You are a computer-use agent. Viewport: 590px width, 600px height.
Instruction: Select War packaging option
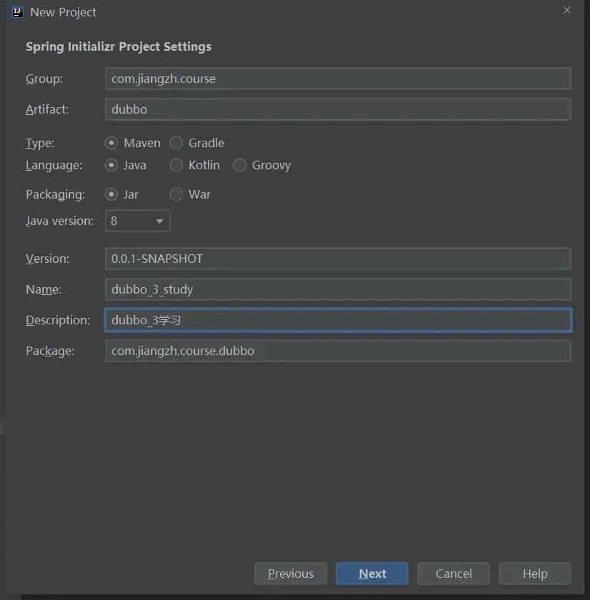click(x=176, y=194)
